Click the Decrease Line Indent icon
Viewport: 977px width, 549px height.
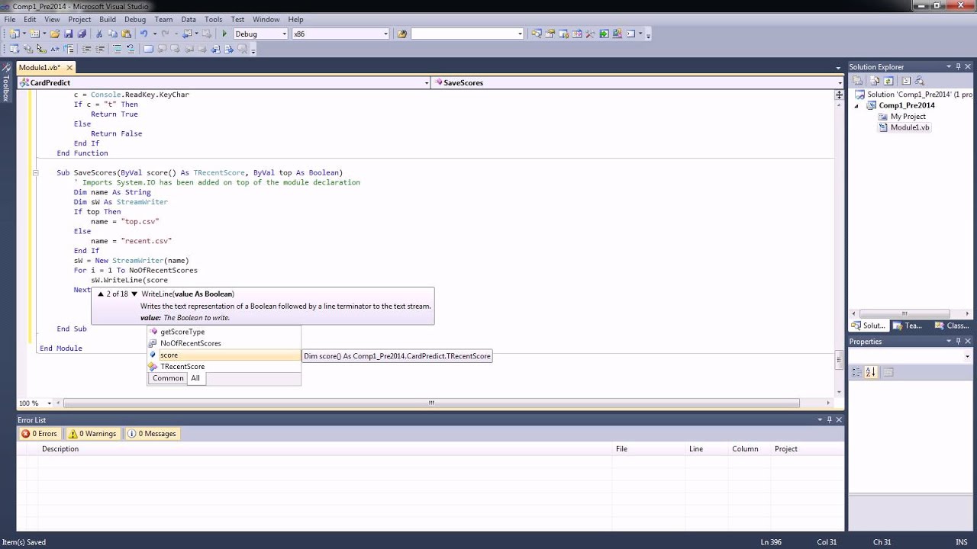[86, 49]
